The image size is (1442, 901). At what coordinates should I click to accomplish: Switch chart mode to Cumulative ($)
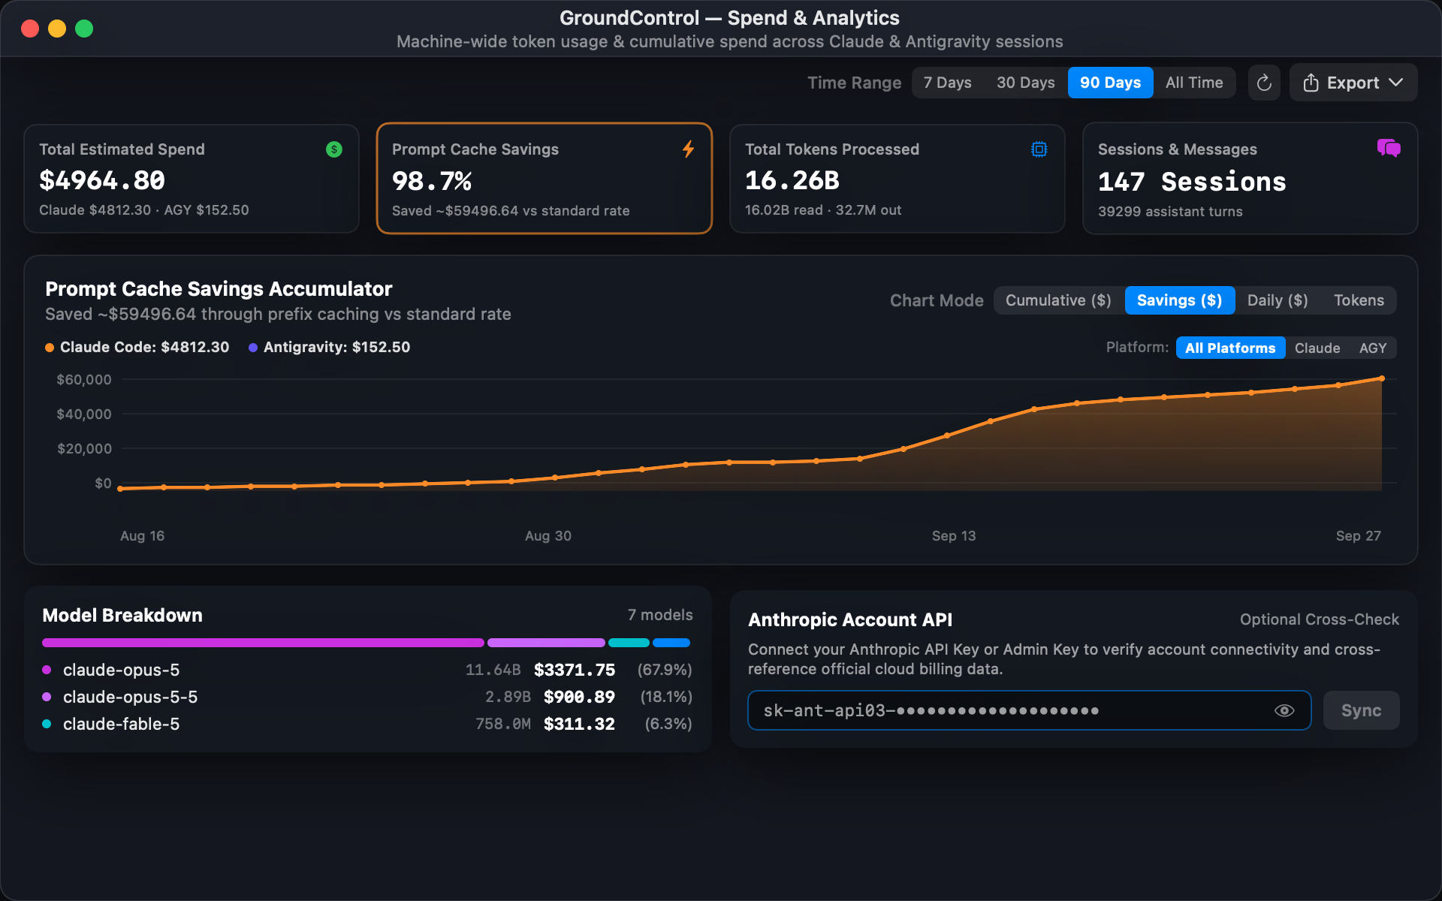point(1058,300)
